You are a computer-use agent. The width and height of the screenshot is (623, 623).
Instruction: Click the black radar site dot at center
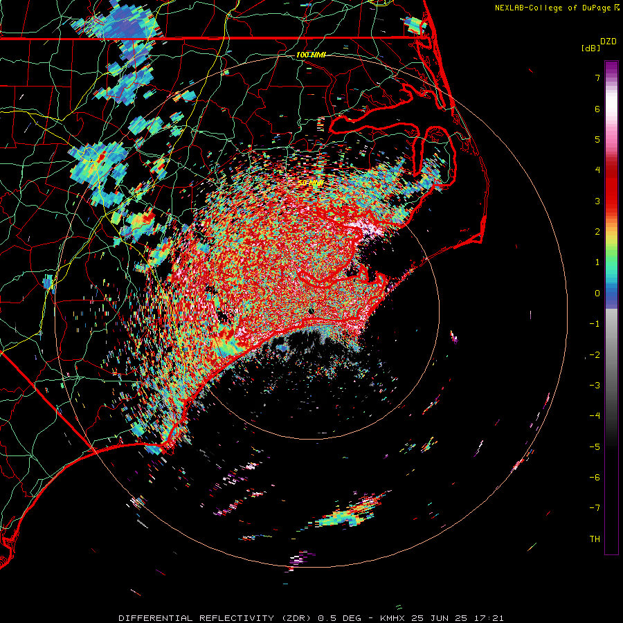[311, 310]
